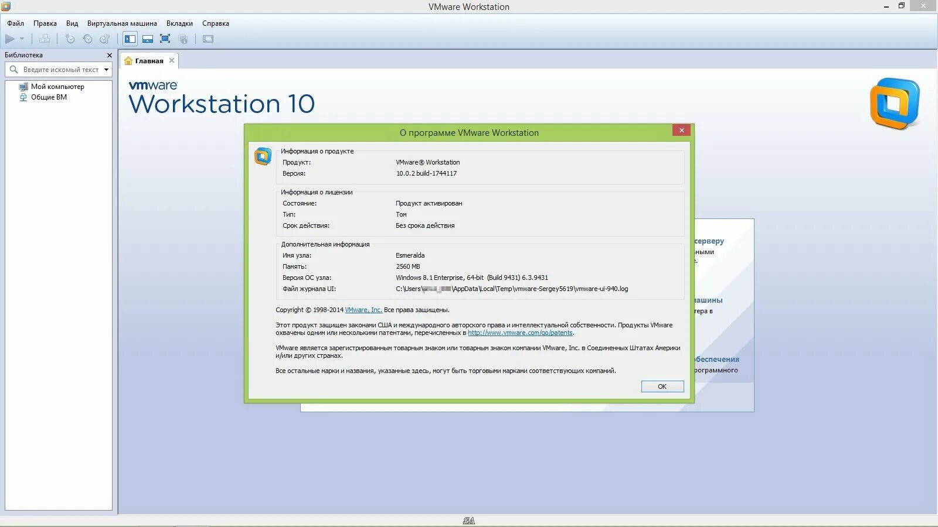Click memory value 2560 MB
Screen dimensions: 938x527
pyautogui.click(x=408, y=266)
